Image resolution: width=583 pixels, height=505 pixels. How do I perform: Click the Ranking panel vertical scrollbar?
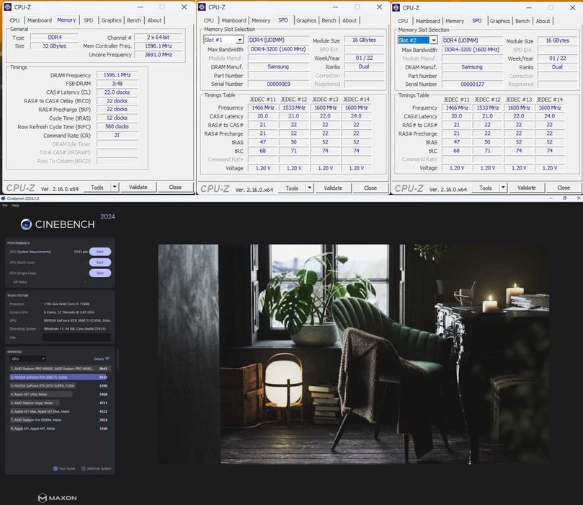[x=118, y=359]
